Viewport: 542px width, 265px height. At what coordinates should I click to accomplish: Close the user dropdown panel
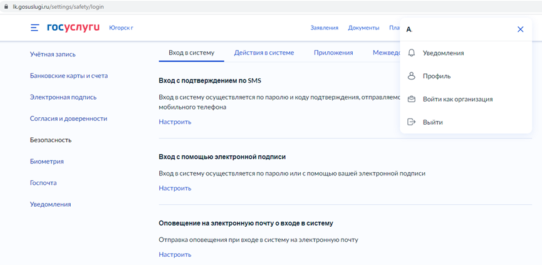click(520, 29)
